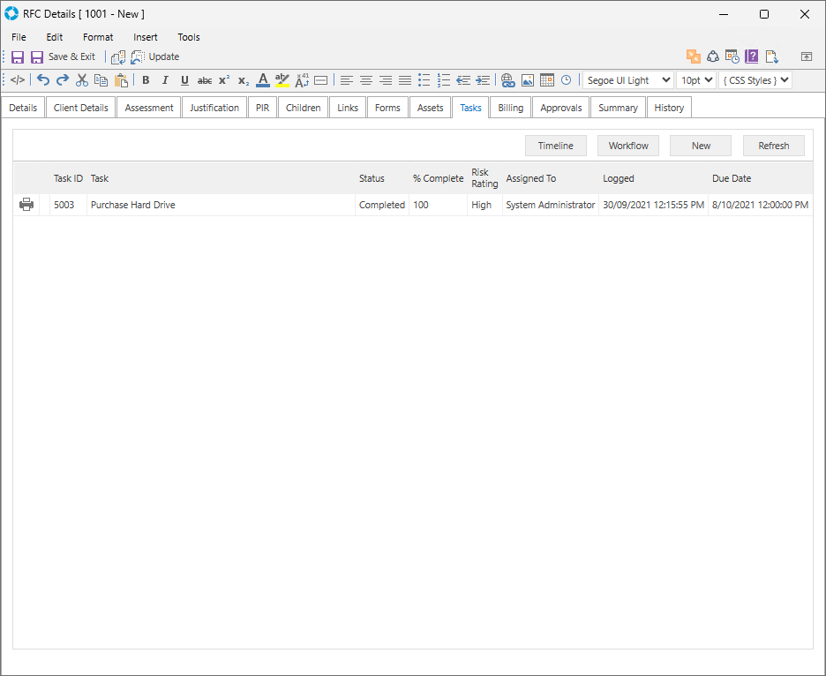Image resolution: width=826 pixels, height=676 pixels.
Task: Click the Workflow button
Action: [x=628, y=146]
